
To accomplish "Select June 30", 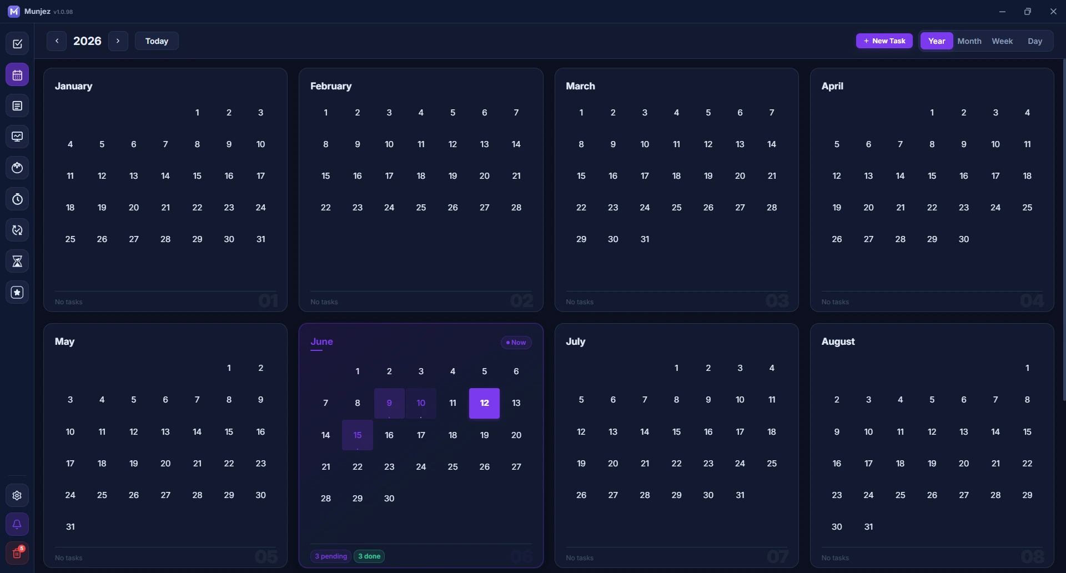I will tap(389, 499).
